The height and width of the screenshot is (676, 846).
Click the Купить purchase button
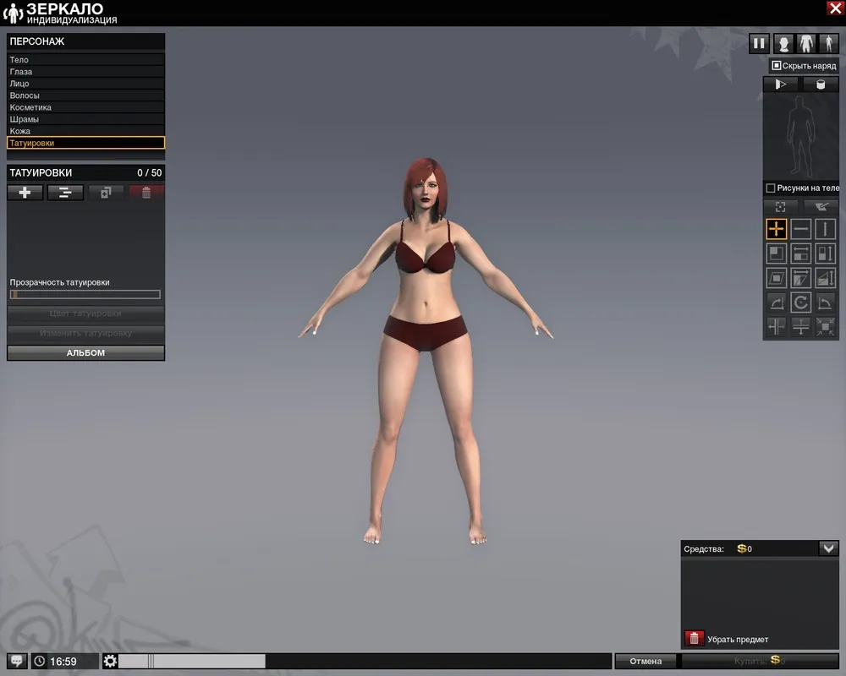click(760, 661)
